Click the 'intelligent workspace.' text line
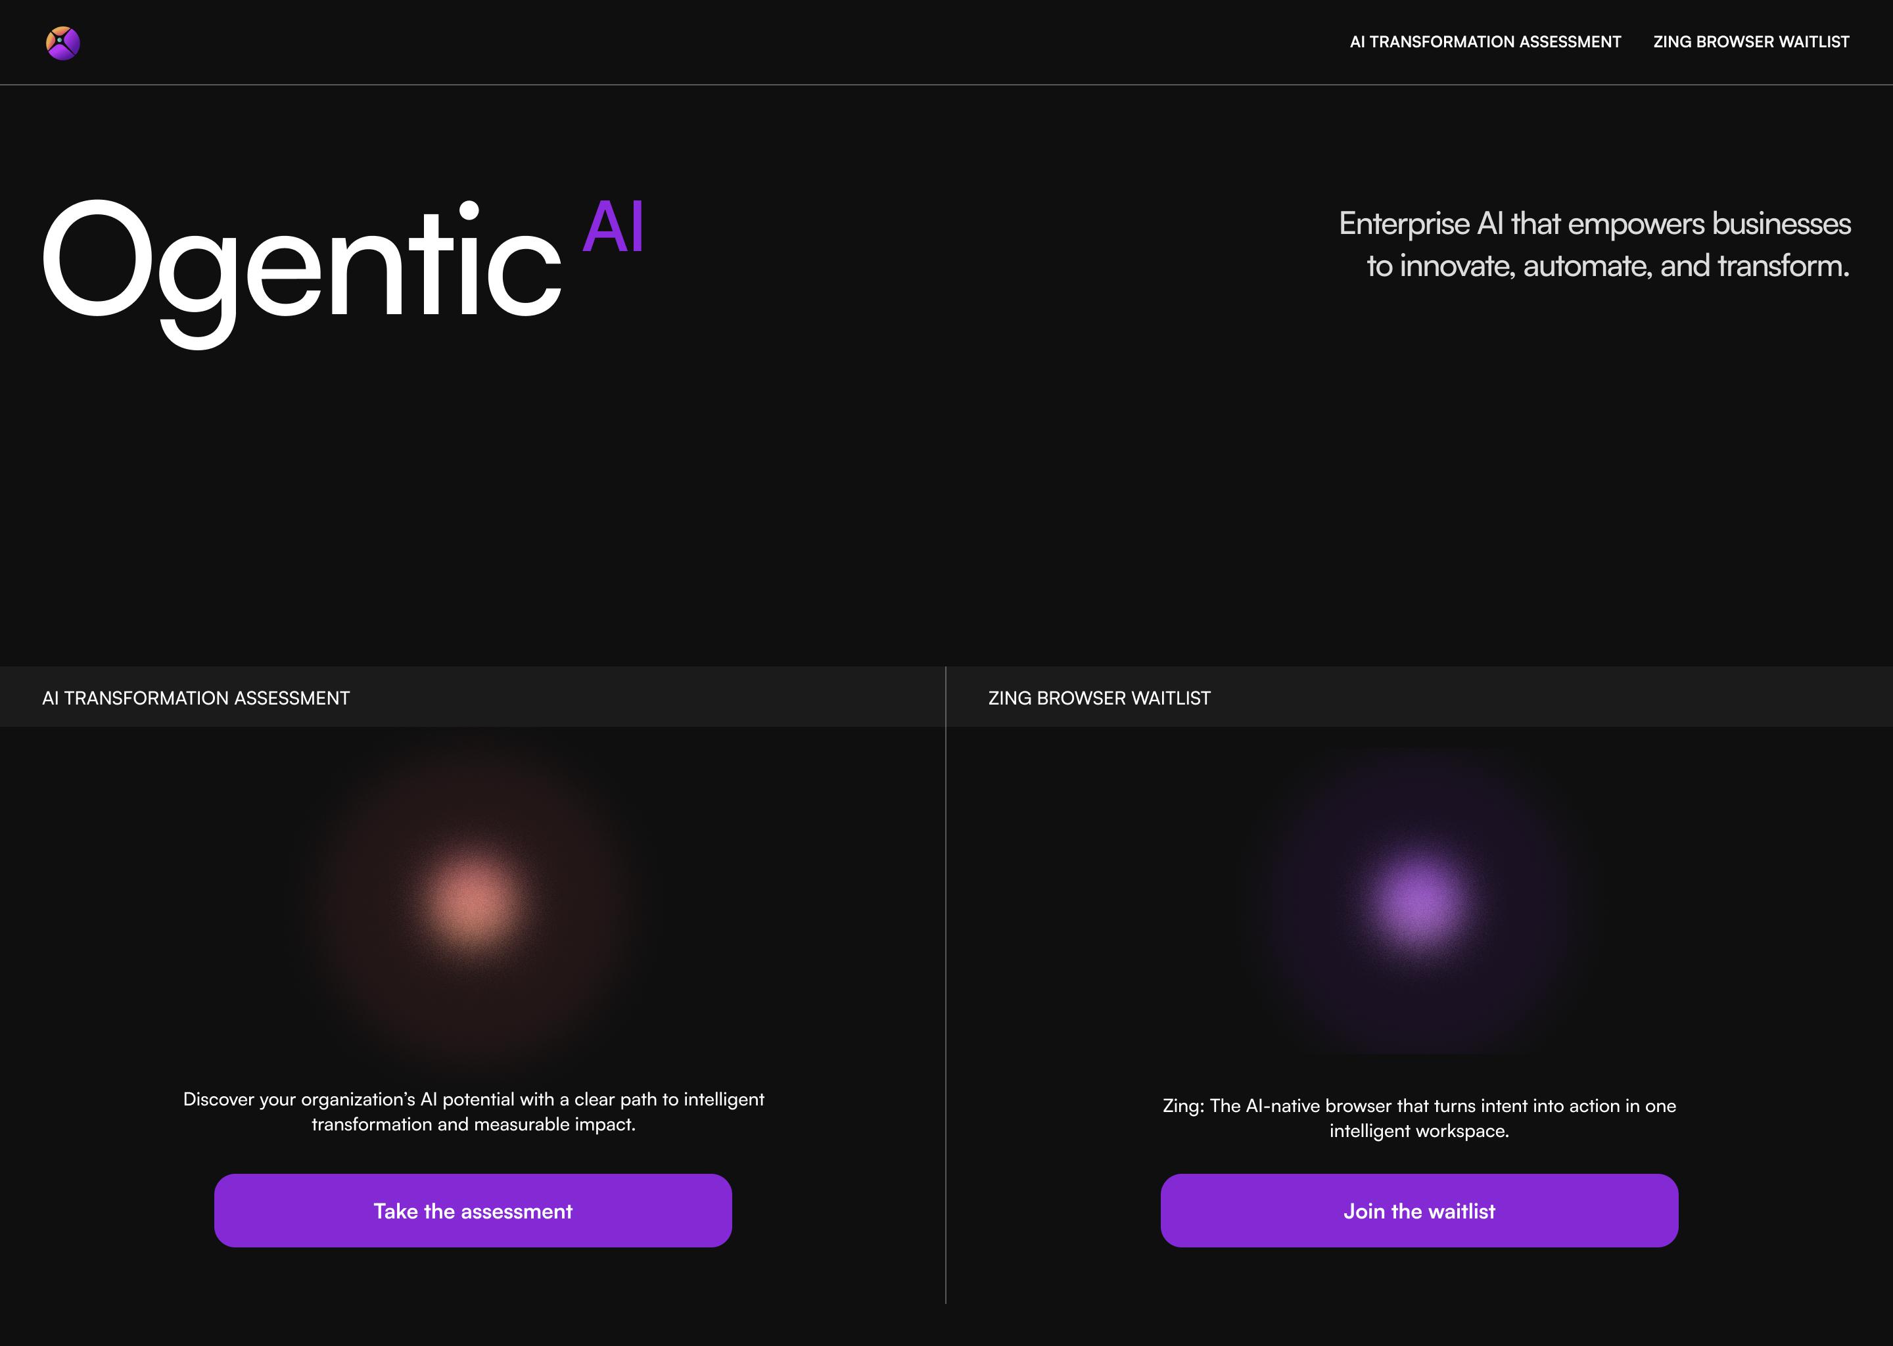This screenshot has width=1893, height=1346. click(1419, 1131)
